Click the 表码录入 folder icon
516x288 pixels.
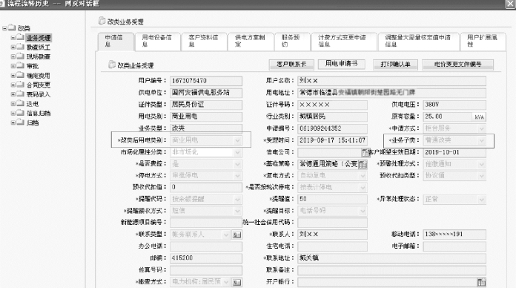click(21, 94)
